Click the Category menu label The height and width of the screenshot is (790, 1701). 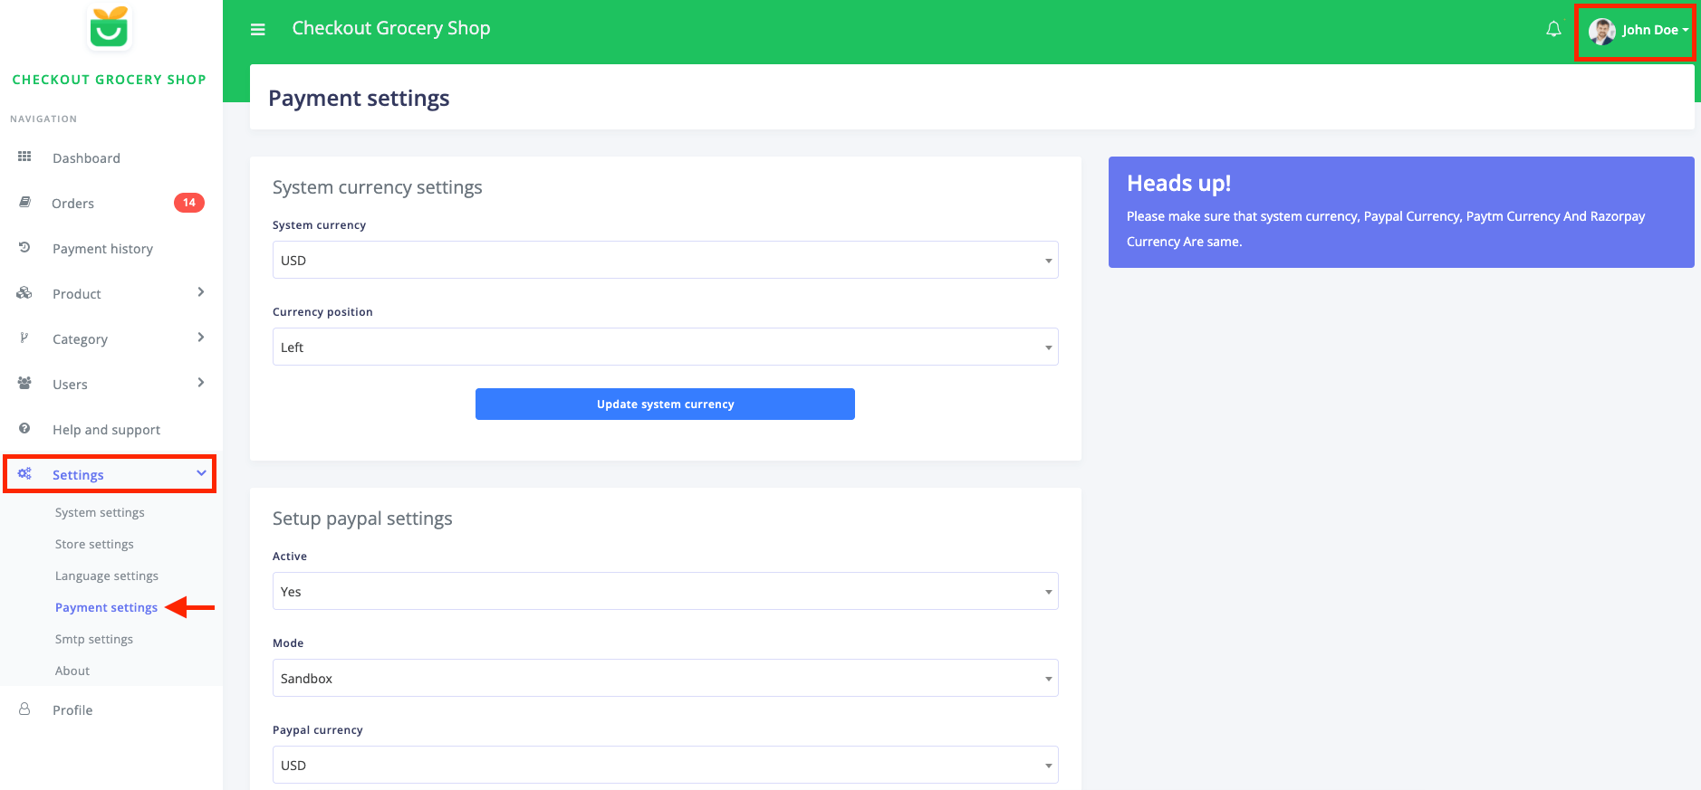pos(80,339)
